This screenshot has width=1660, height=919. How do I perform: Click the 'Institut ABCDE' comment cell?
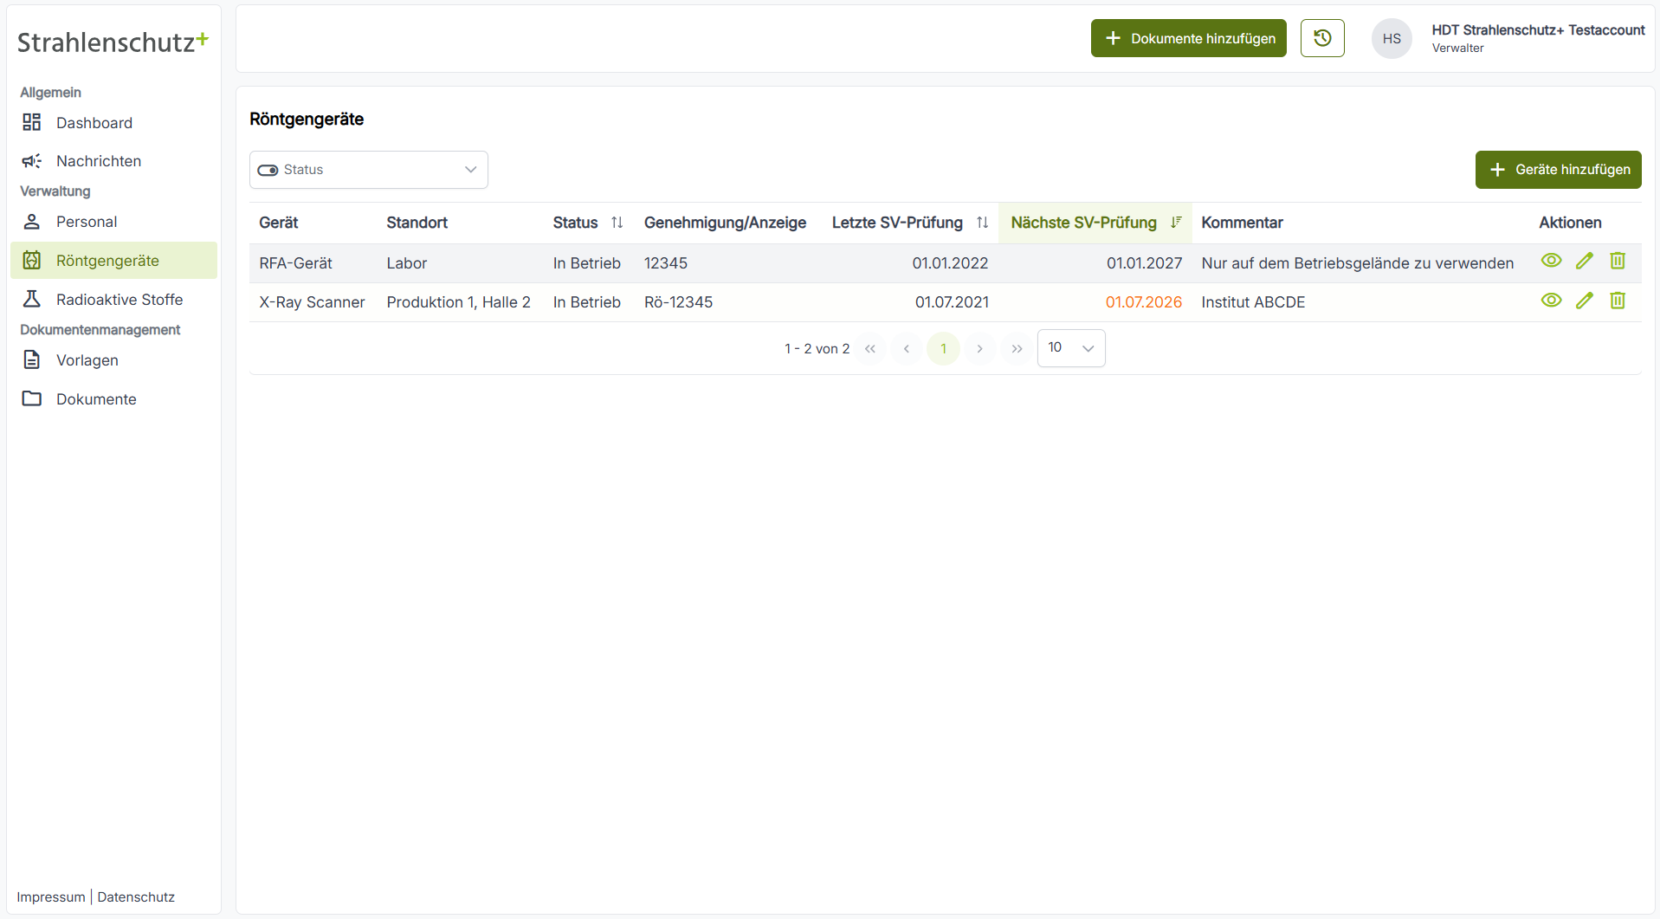[x=1252, y=302]
